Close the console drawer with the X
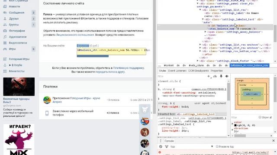This screenshot has width=277, height=155. (x=274, y=141)
